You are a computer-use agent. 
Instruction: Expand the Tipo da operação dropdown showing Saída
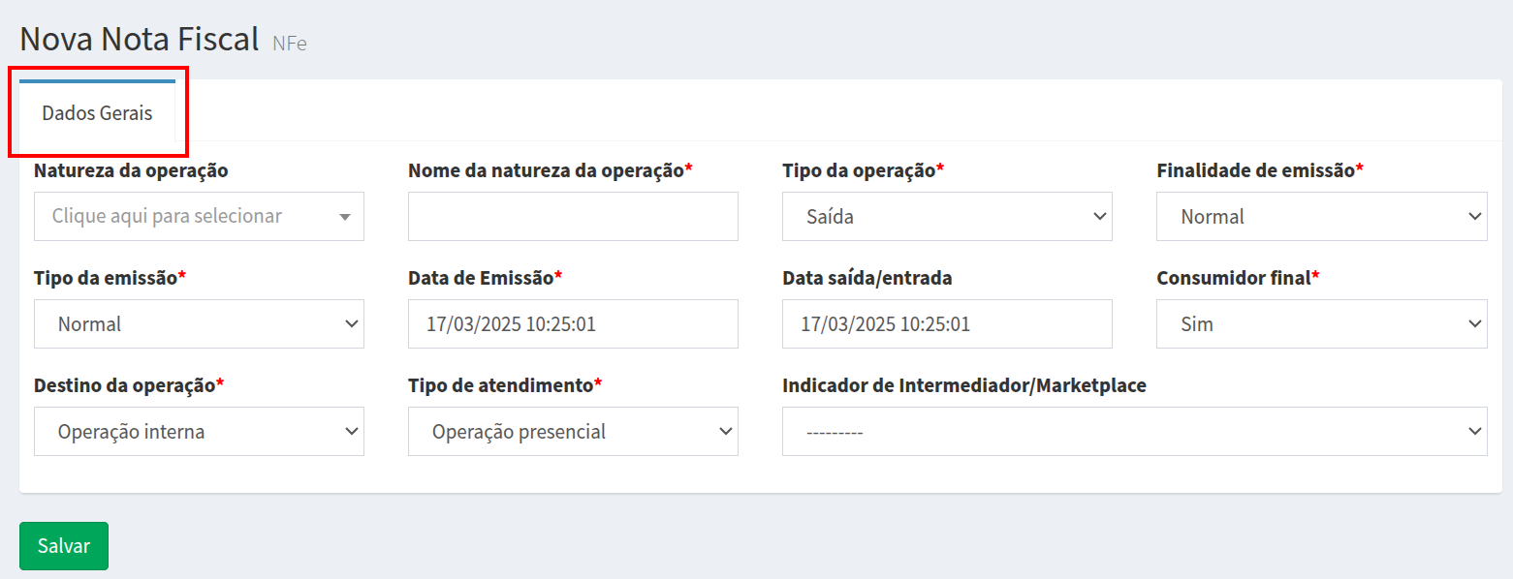click(947, 216)
